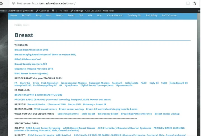Click the Home breadcrumb link
The image size is (201, 139).
tap(18, 25)
